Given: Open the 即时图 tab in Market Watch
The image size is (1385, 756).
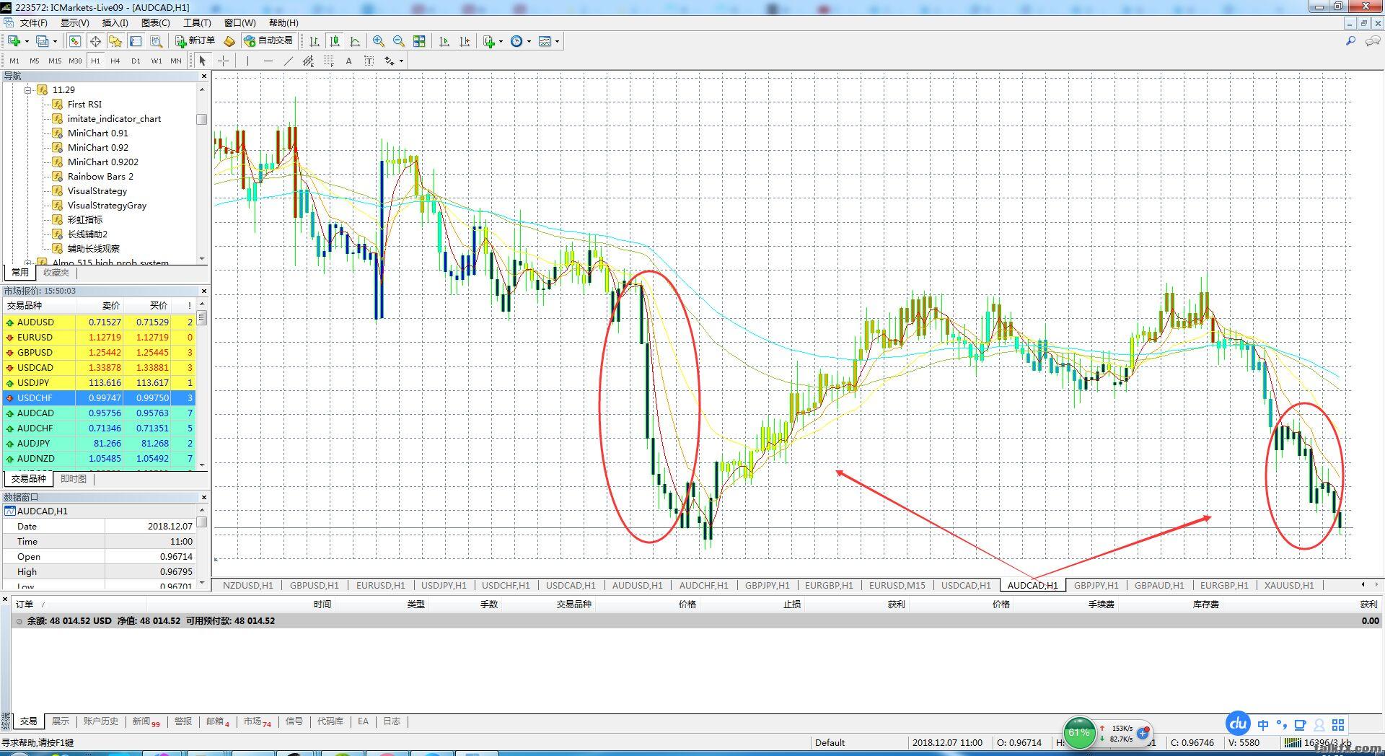Looking at the screenshot, I should pyautogui.click(x=74, y=479).
